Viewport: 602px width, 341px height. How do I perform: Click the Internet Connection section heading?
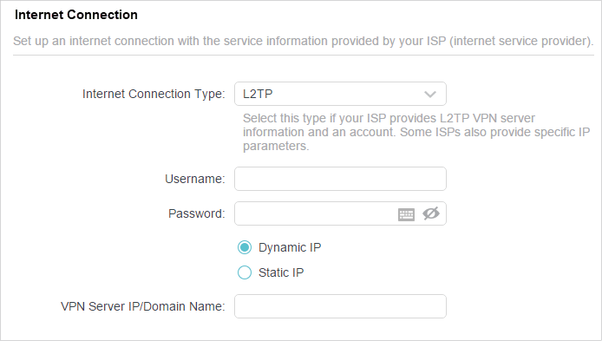coord(76,15)
